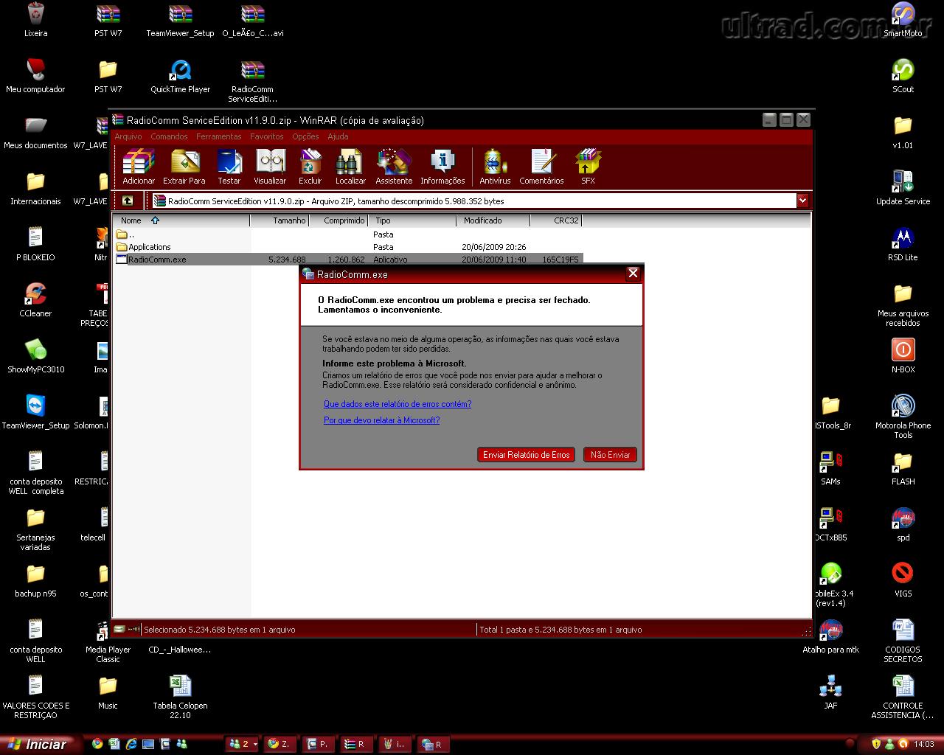
Task: Select the RadioComm.exe file row
Action: coord(348,260)
